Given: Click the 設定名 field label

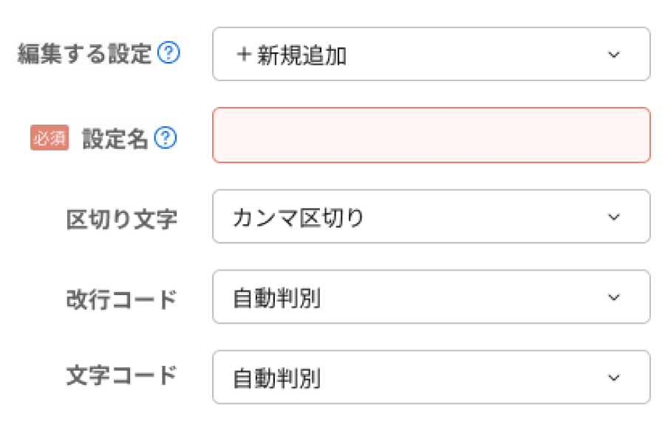Looking at the screenshot, I should [115, 139].
